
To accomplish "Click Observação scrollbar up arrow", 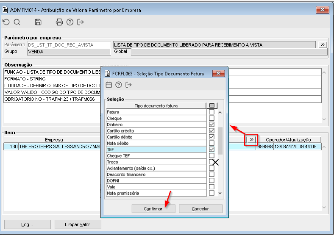I will (324, 72).
